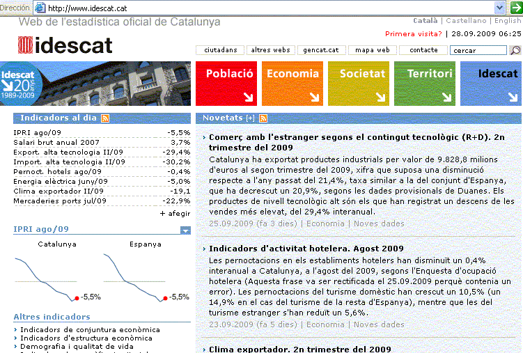Image resolution: width=523 pixels, height=353 pixels.
Task: Go to the altres webs tab
Action: pyautogui.click(x=270, y=50)
